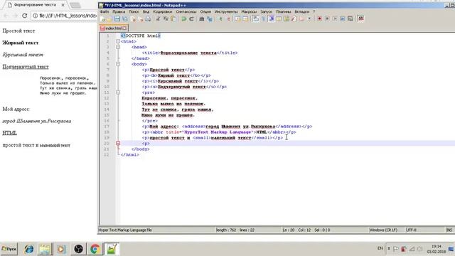Click the Replace toolbar icon
455x256 pixels.
(x=210, y=19)
